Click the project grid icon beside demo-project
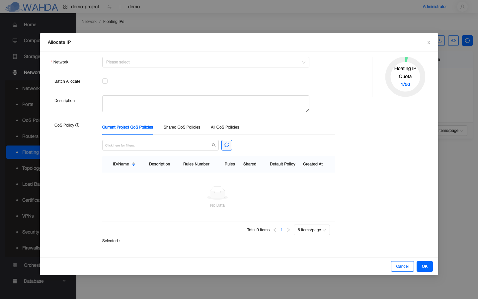The height and width of the screenshot is (299, 478). click(65, 7)
